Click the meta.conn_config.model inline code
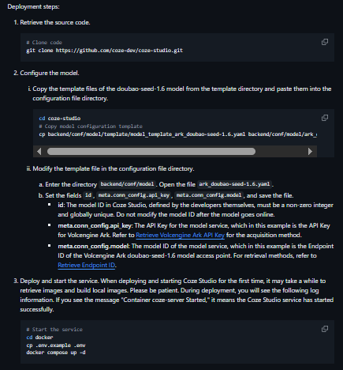Screen dimensions: 343x370 pyautogui.click(x=209, y=195)
